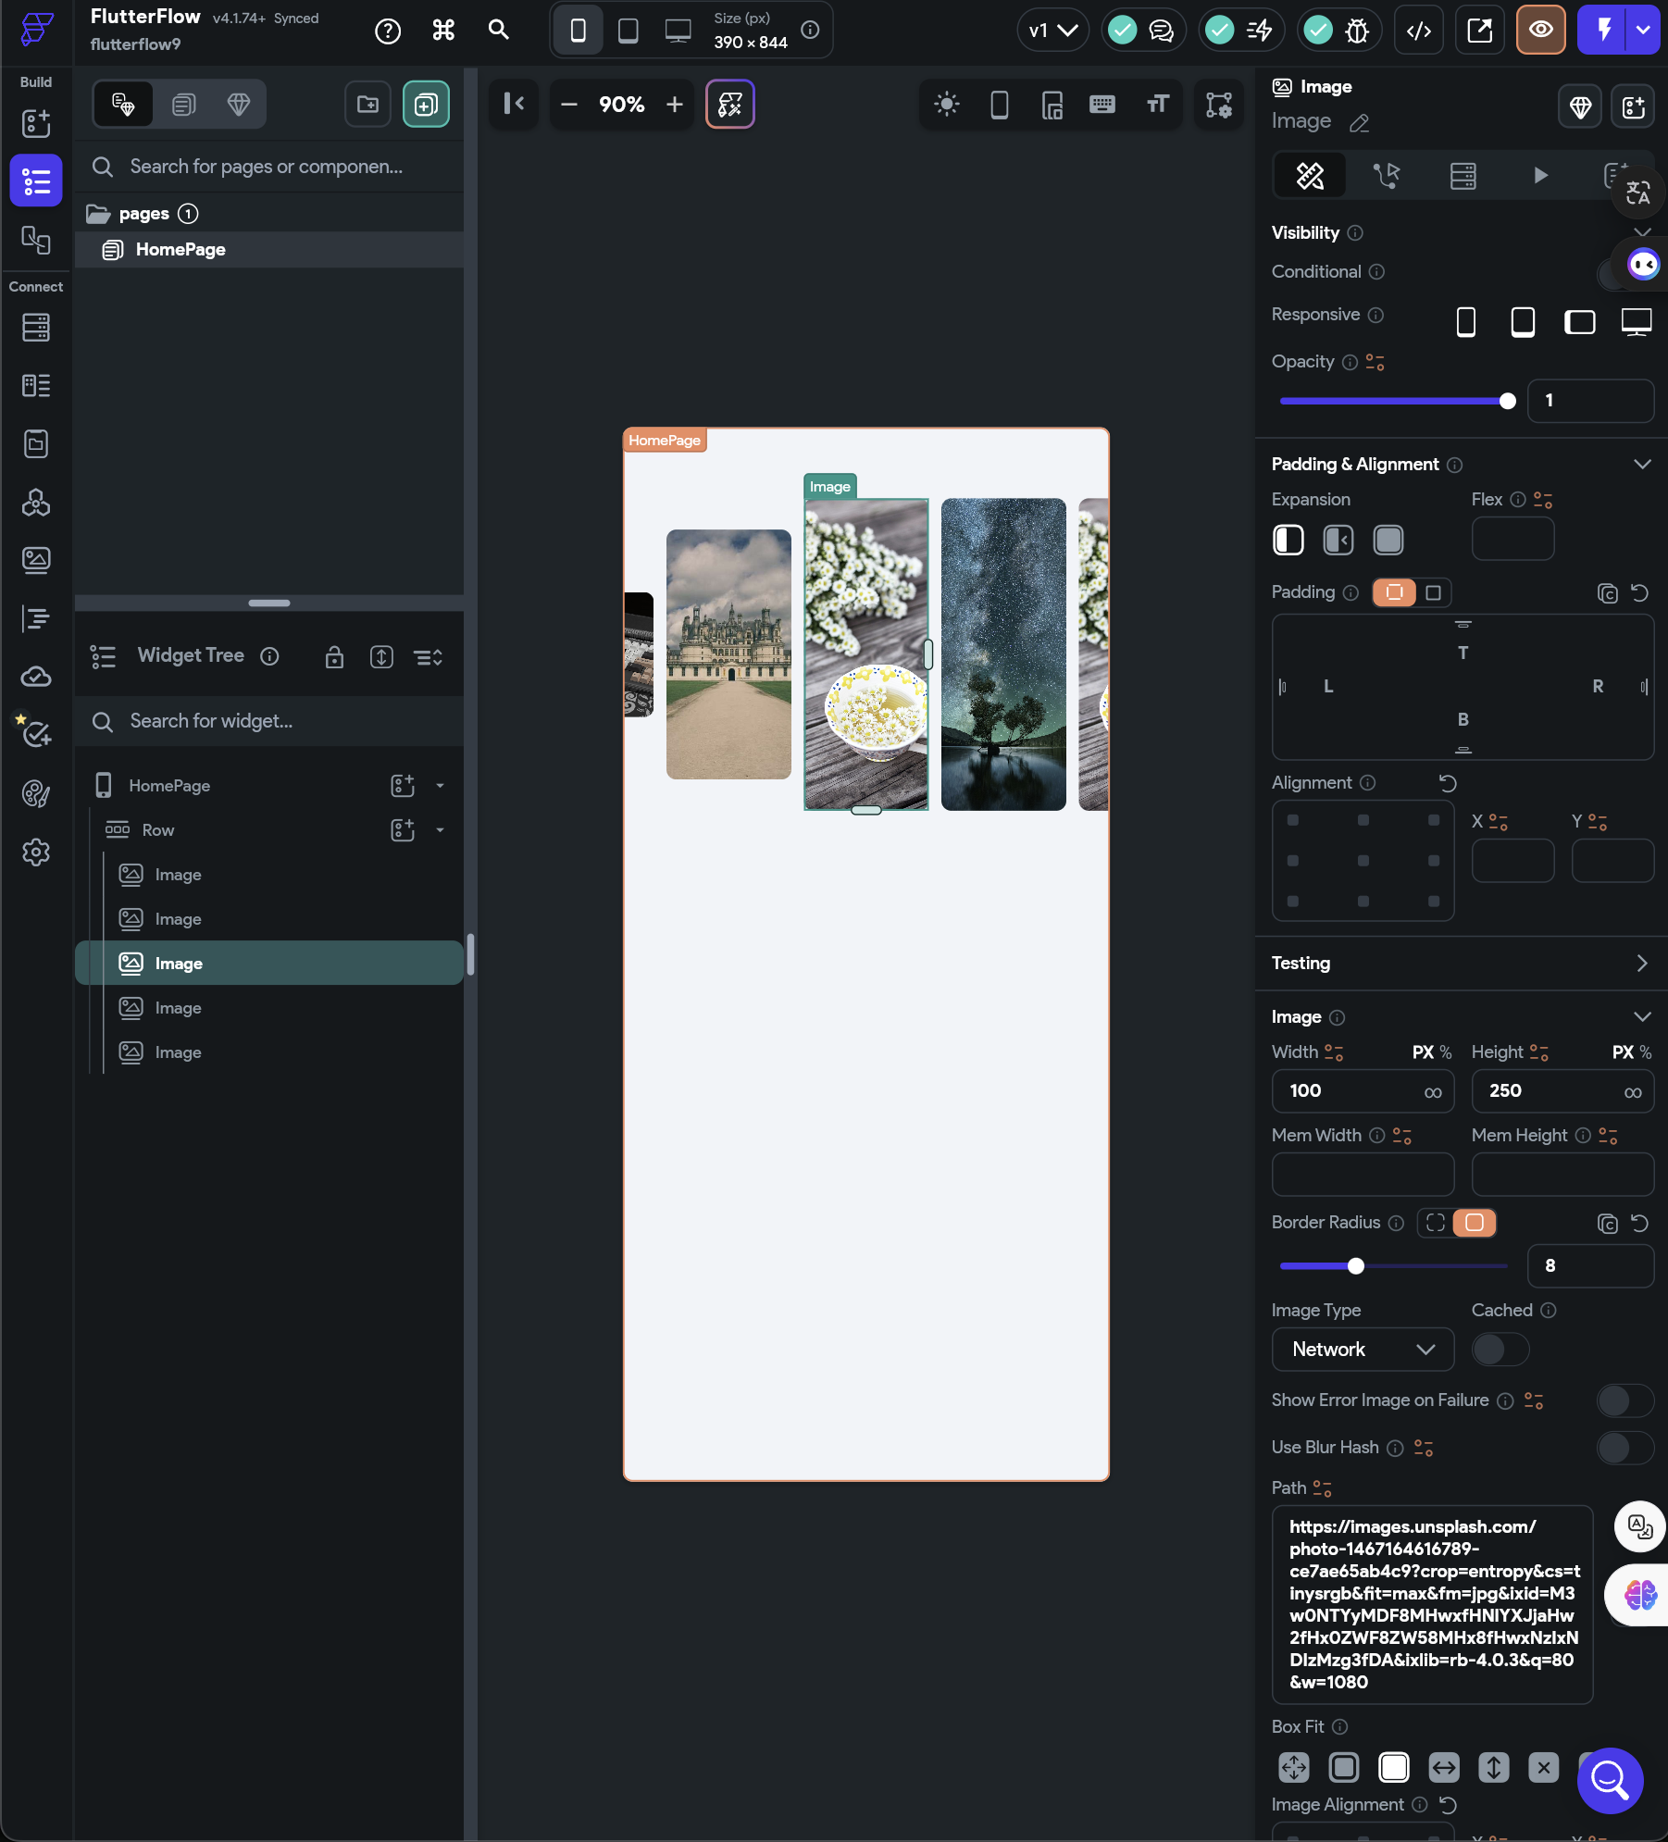Collapse the Padding & Alignment section
1668x1842 pixels.
tap(1642, 464)
